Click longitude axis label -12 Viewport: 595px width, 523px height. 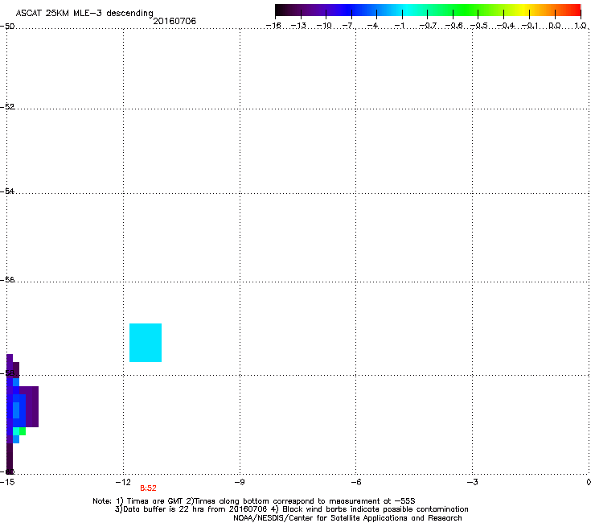point(123,482)
